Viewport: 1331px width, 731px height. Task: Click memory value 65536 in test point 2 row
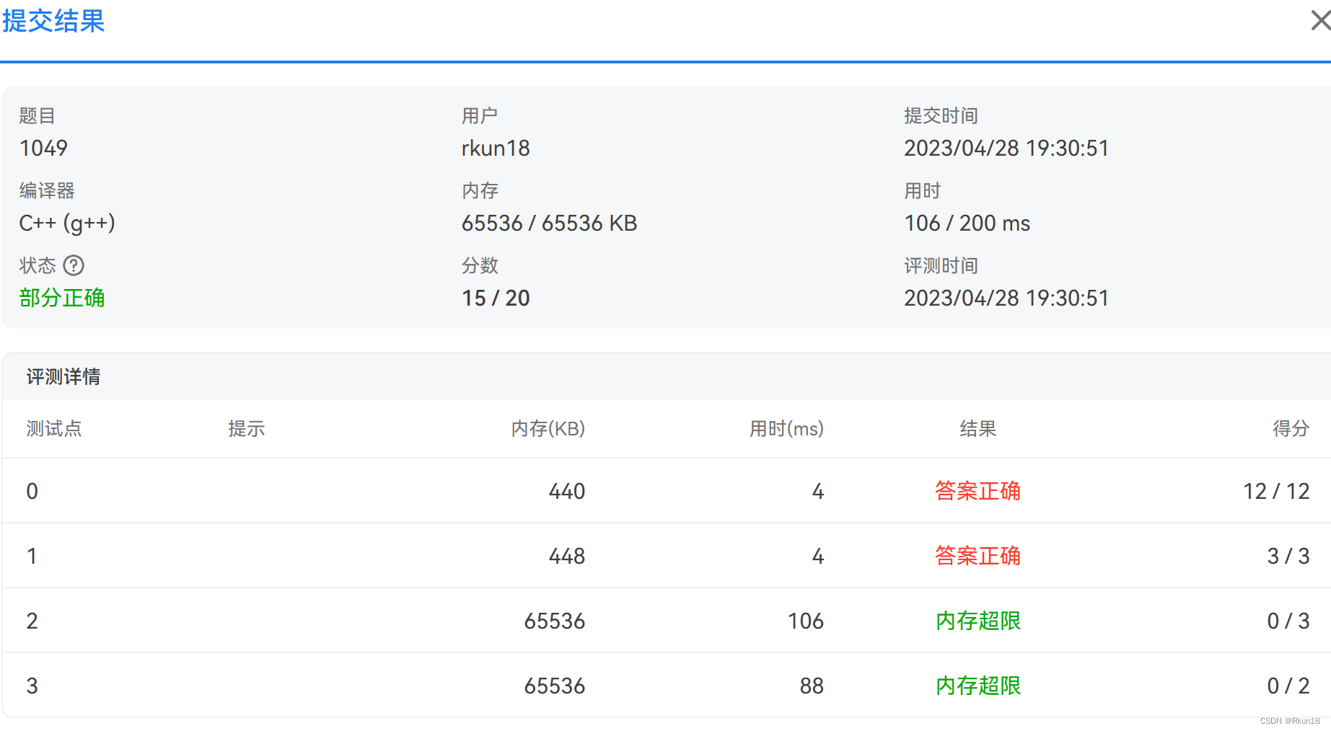[x=555, y=621]
